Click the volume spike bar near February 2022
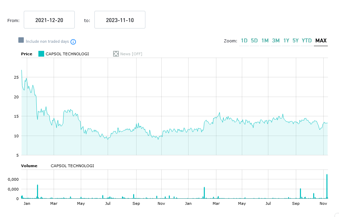The height and width of the screenshot is (217, 339). point(37,191)
